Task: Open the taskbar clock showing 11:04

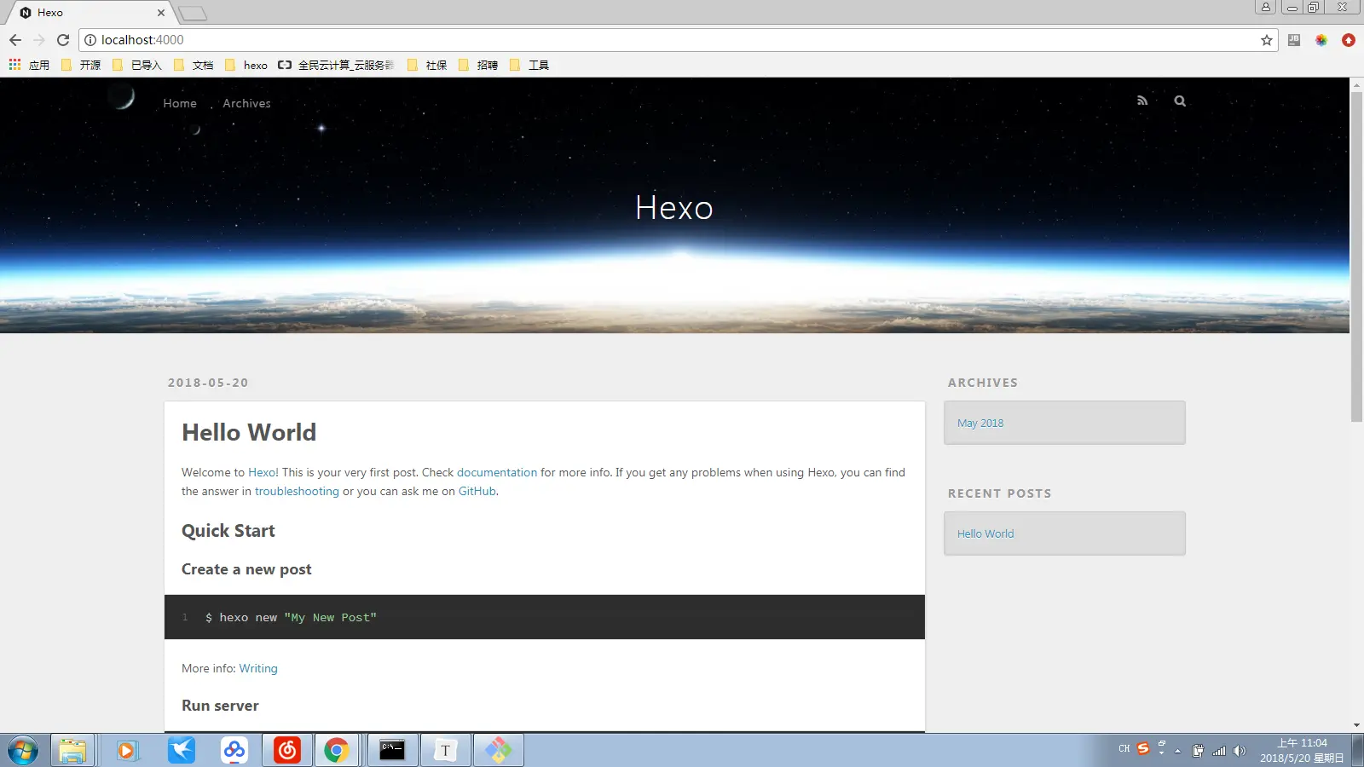Action: coord(1302,751)
